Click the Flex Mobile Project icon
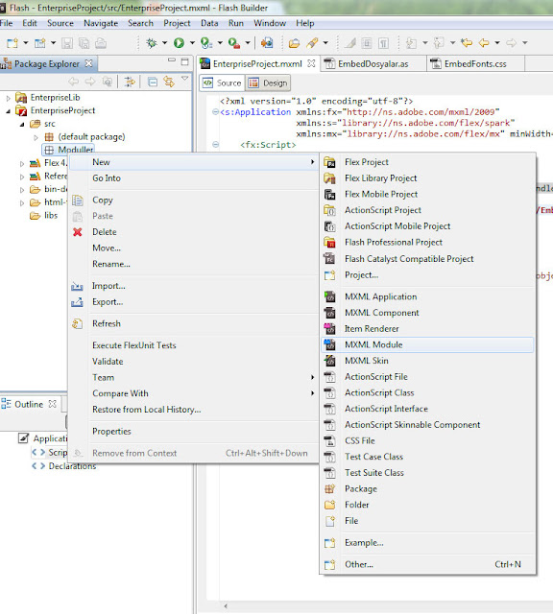The width and height of the screenshot is (553, 614). coord(330,194)
